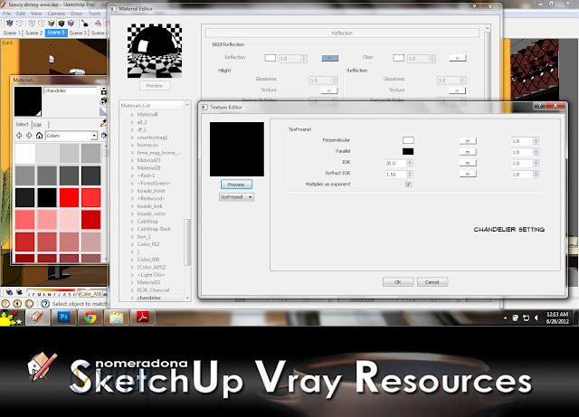Click the Parallel black color swatch
This screenshot has width=579, height=417.
coord(408,151)
